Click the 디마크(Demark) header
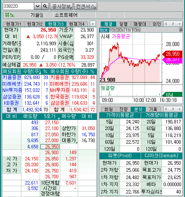 pos(162,155)
